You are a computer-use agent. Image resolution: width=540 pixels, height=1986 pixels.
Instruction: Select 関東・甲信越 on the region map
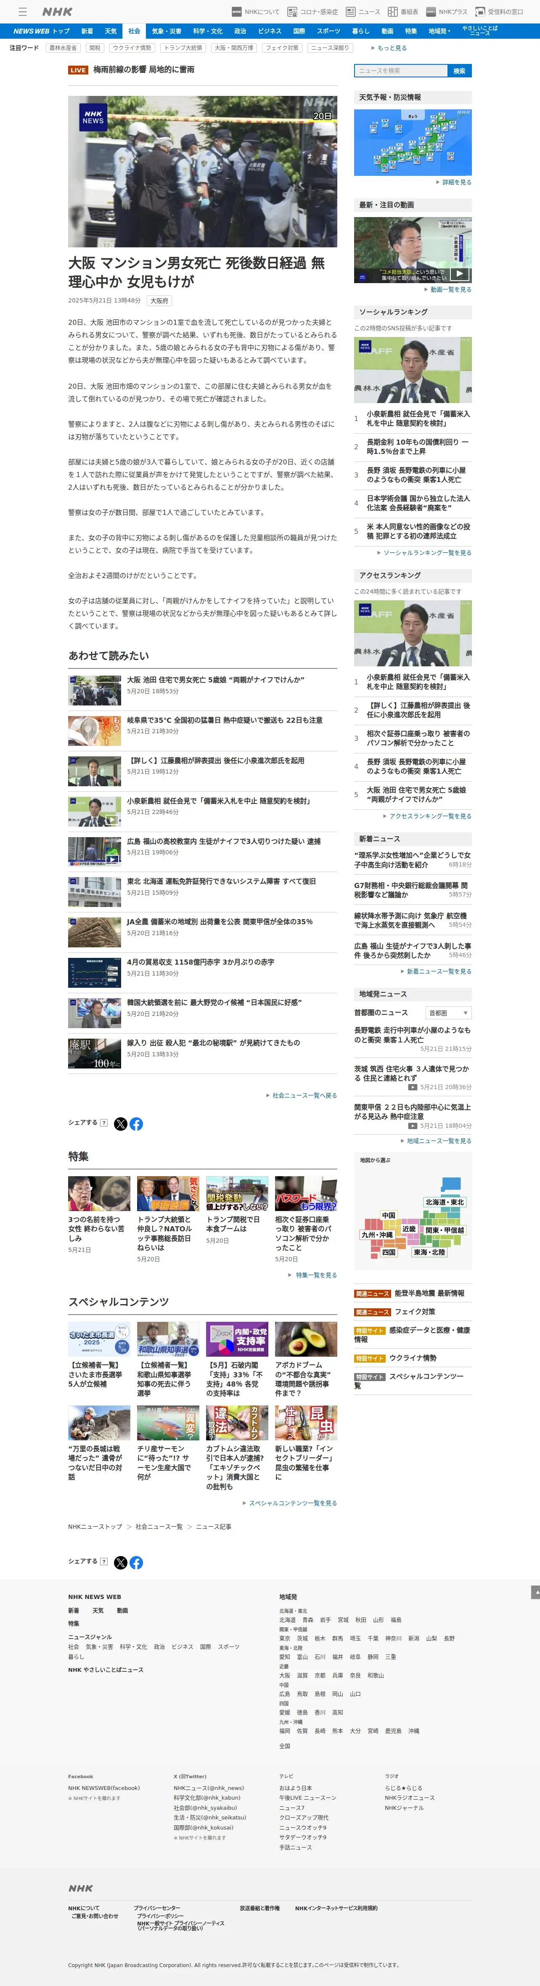(x=445, y=1230)
